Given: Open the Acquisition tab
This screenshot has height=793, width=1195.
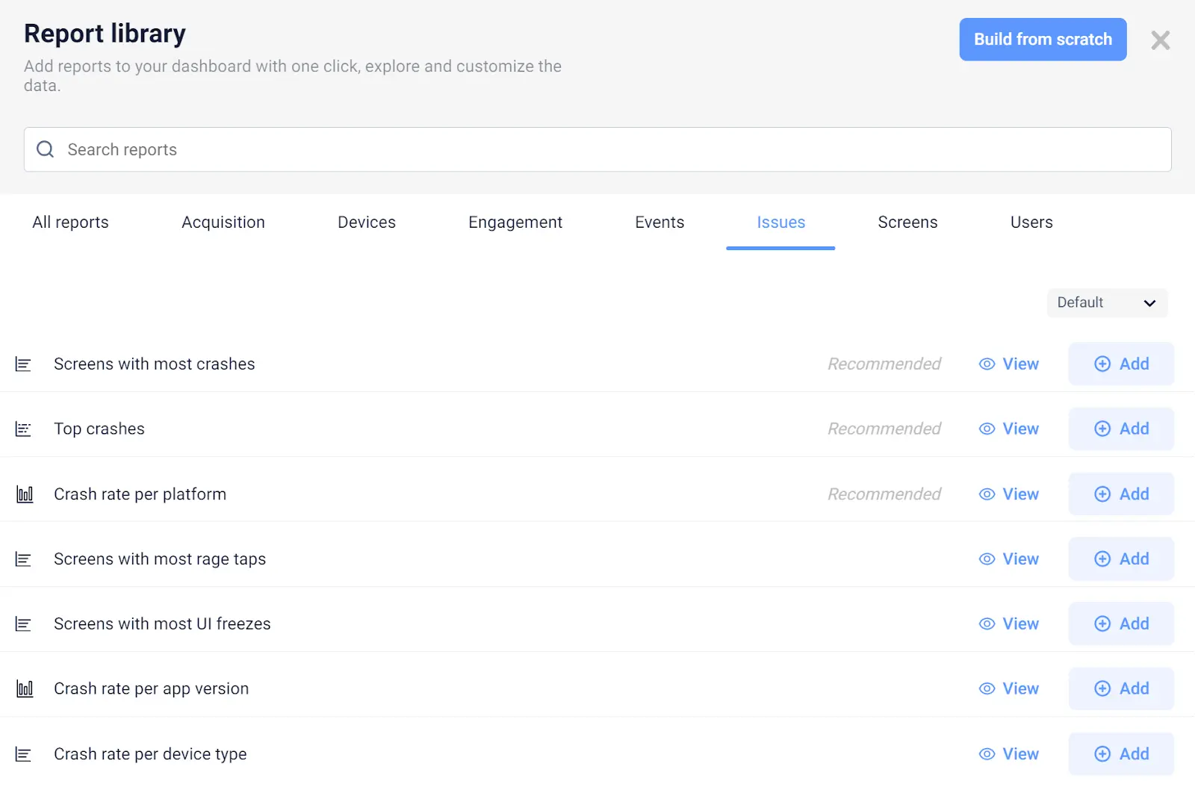Looking at the screenshot, I should pyautogui.click(x=223, y=223).
